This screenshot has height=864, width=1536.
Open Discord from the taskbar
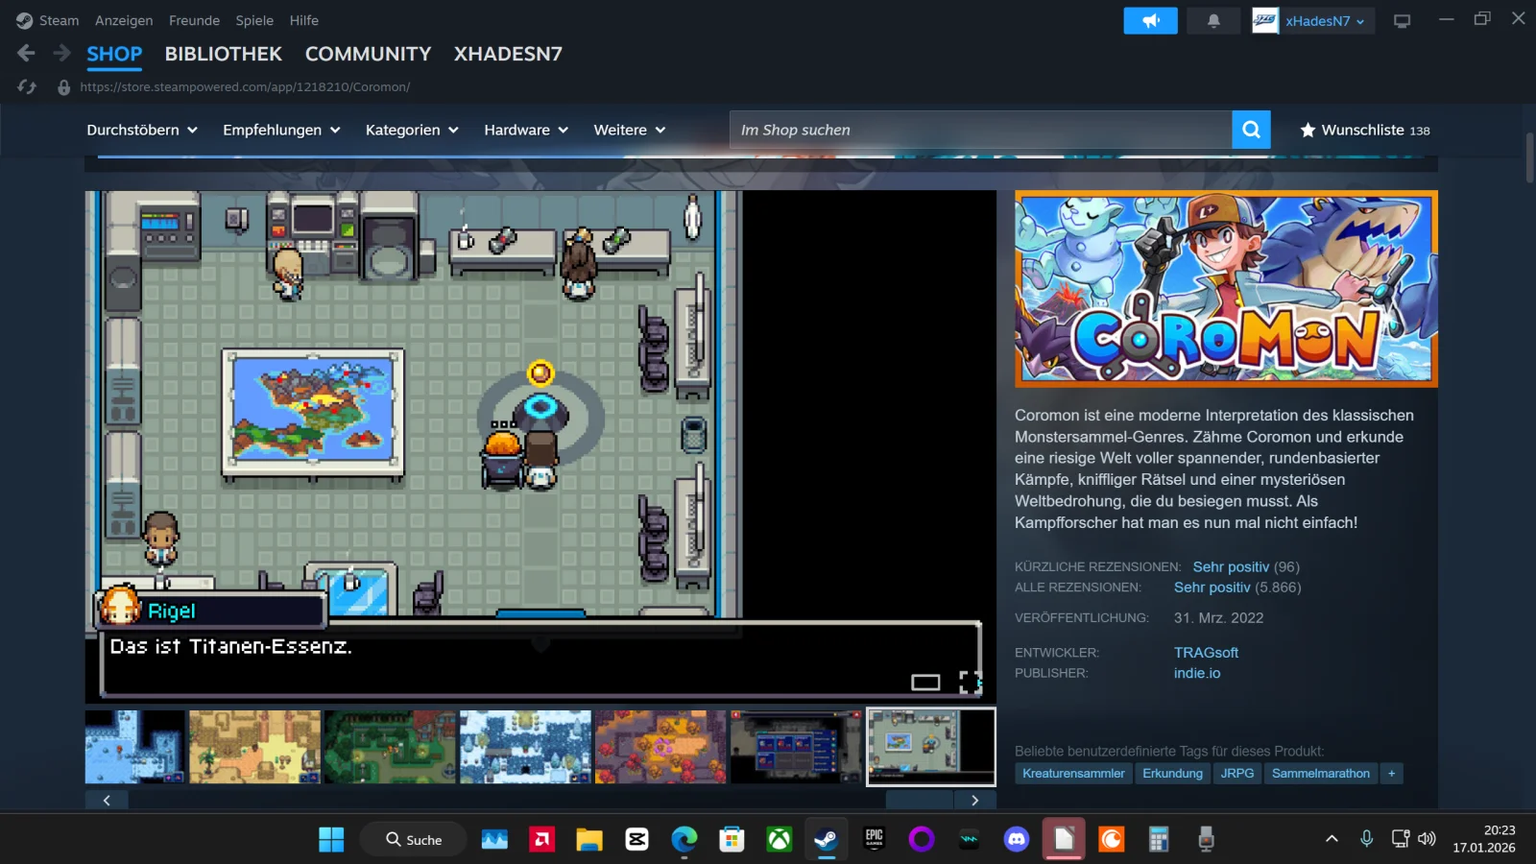tap(1016, 840)
